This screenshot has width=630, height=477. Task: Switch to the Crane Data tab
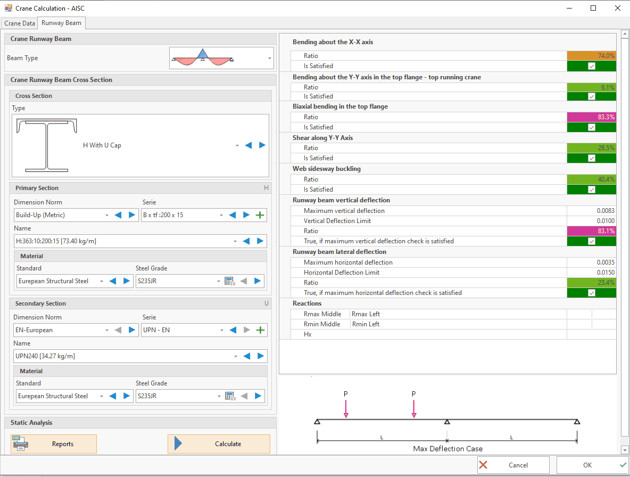pos(20,23)
